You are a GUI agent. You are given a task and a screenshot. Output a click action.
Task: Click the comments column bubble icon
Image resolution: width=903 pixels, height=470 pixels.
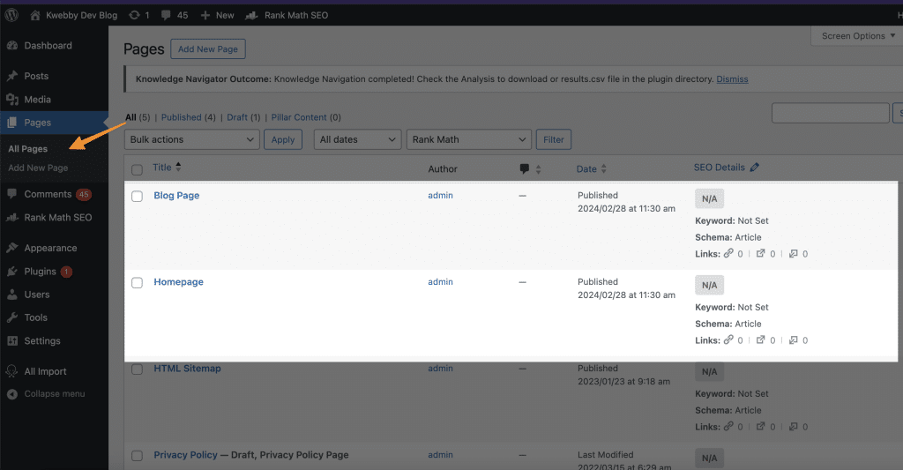[525, 168]
